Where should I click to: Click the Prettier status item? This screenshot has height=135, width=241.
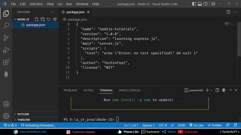tap(215, 125)
